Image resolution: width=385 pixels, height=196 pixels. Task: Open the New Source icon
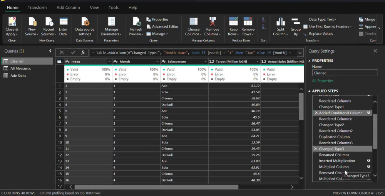32,21
